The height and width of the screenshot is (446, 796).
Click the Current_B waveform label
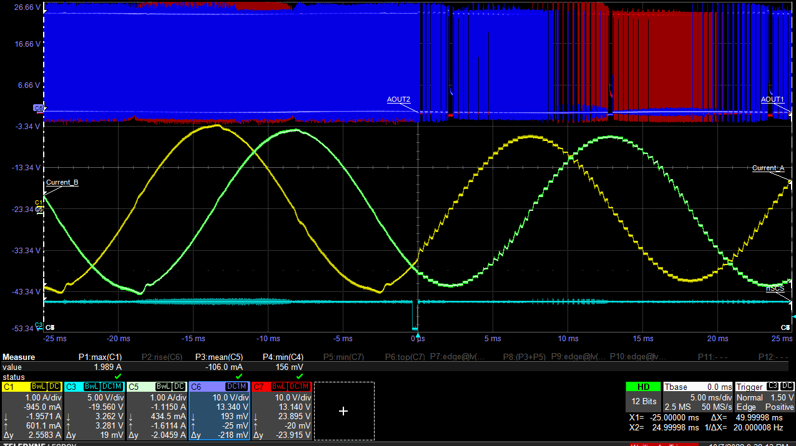62,183
